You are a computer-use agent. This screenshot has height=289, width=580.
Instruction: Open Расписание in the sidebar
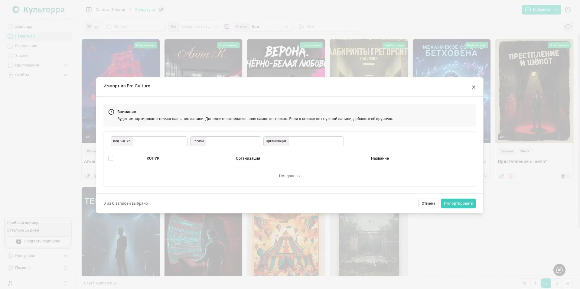click(x=38, y=46)
